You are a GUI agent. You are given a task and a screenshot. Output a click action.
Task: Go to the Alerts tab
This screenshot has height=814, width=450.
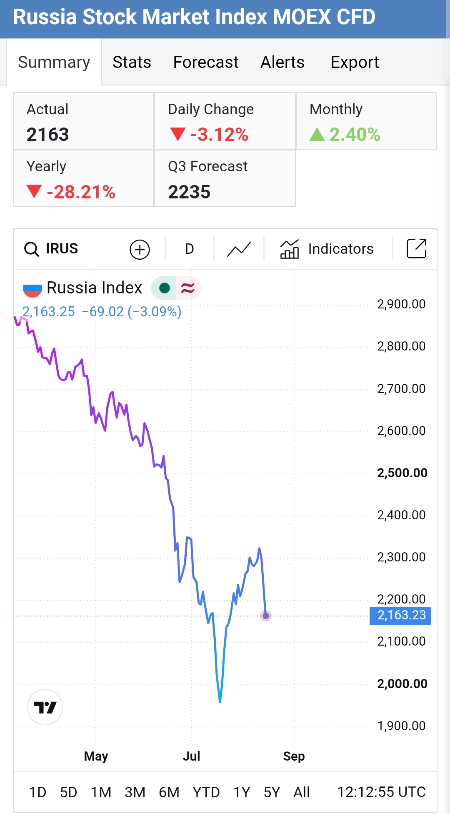click(x=282, y=62)
